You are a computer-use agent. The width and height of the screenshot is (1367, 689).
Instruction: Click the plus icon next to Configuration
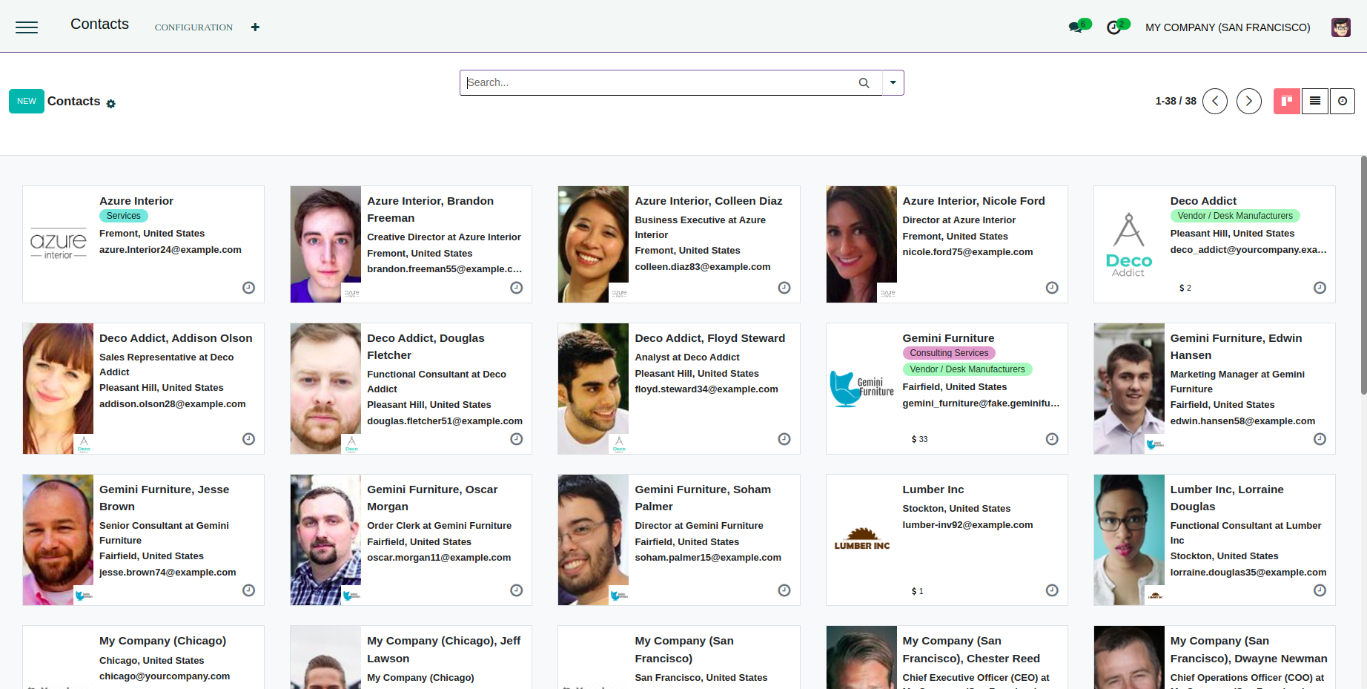point(255,27)
